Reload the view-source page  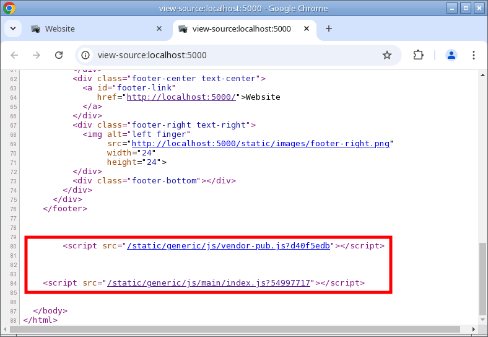click(x=59, y=55)
